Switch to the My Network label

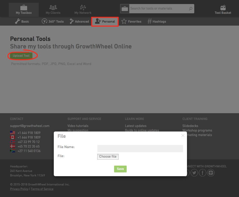[83, 13]
